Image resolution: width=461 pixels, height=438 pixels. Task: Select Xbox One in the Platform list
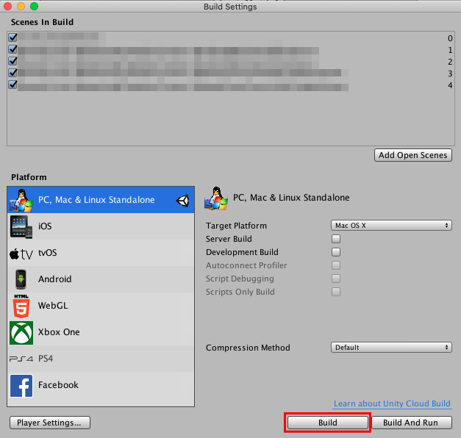[x=101, y=332]
